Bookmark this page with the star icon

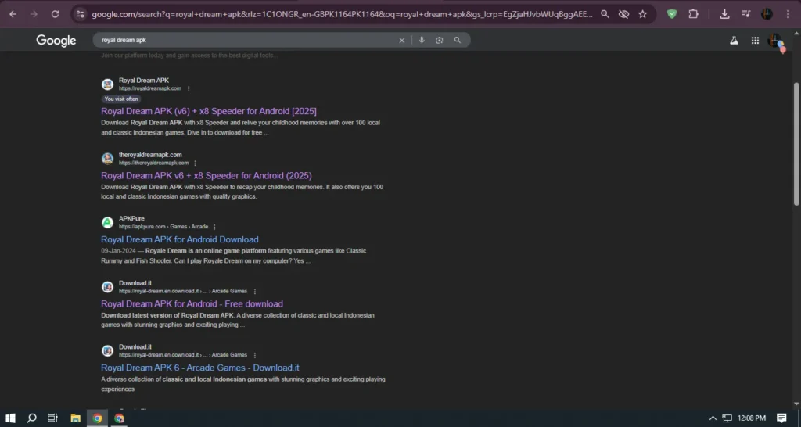click(643, 14)
